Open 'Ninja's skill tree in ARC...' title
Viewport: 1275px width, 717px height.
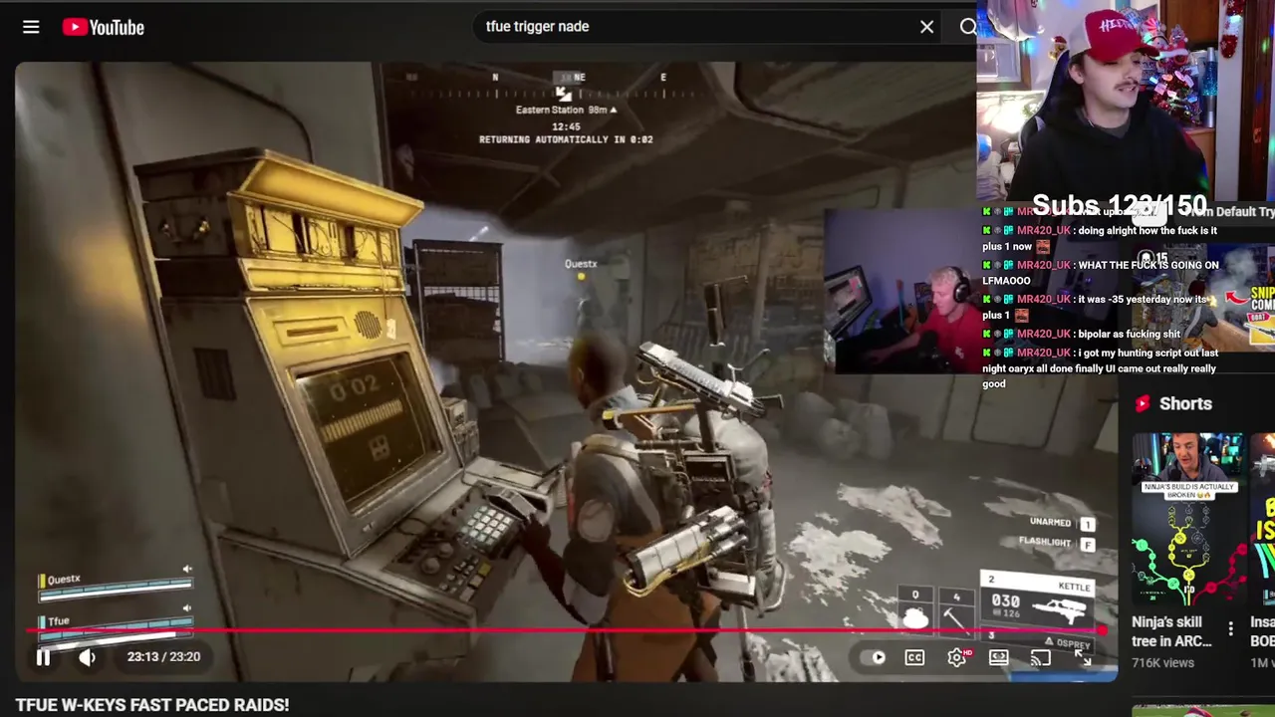1171,631
